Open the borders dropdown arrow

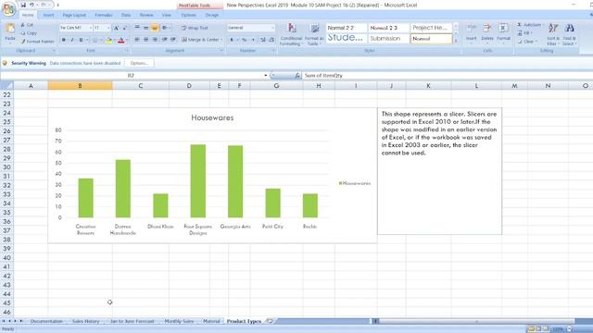[x=101, y=40]
